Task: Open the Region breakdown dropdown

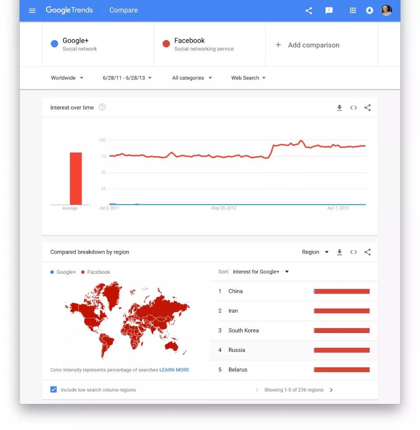Action: [315, 252]
